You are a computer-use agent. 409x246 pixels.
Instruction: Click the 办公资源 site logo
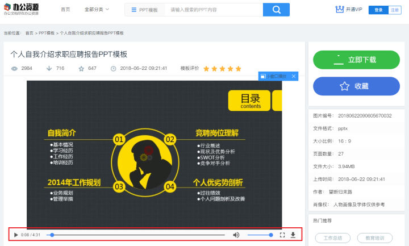(x=21, y=9)
